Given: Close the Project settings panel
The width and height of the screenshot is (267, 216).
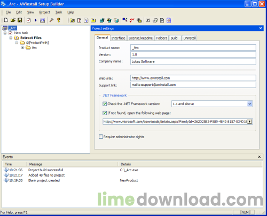Looking at the screenshot, I should (261, 28).
